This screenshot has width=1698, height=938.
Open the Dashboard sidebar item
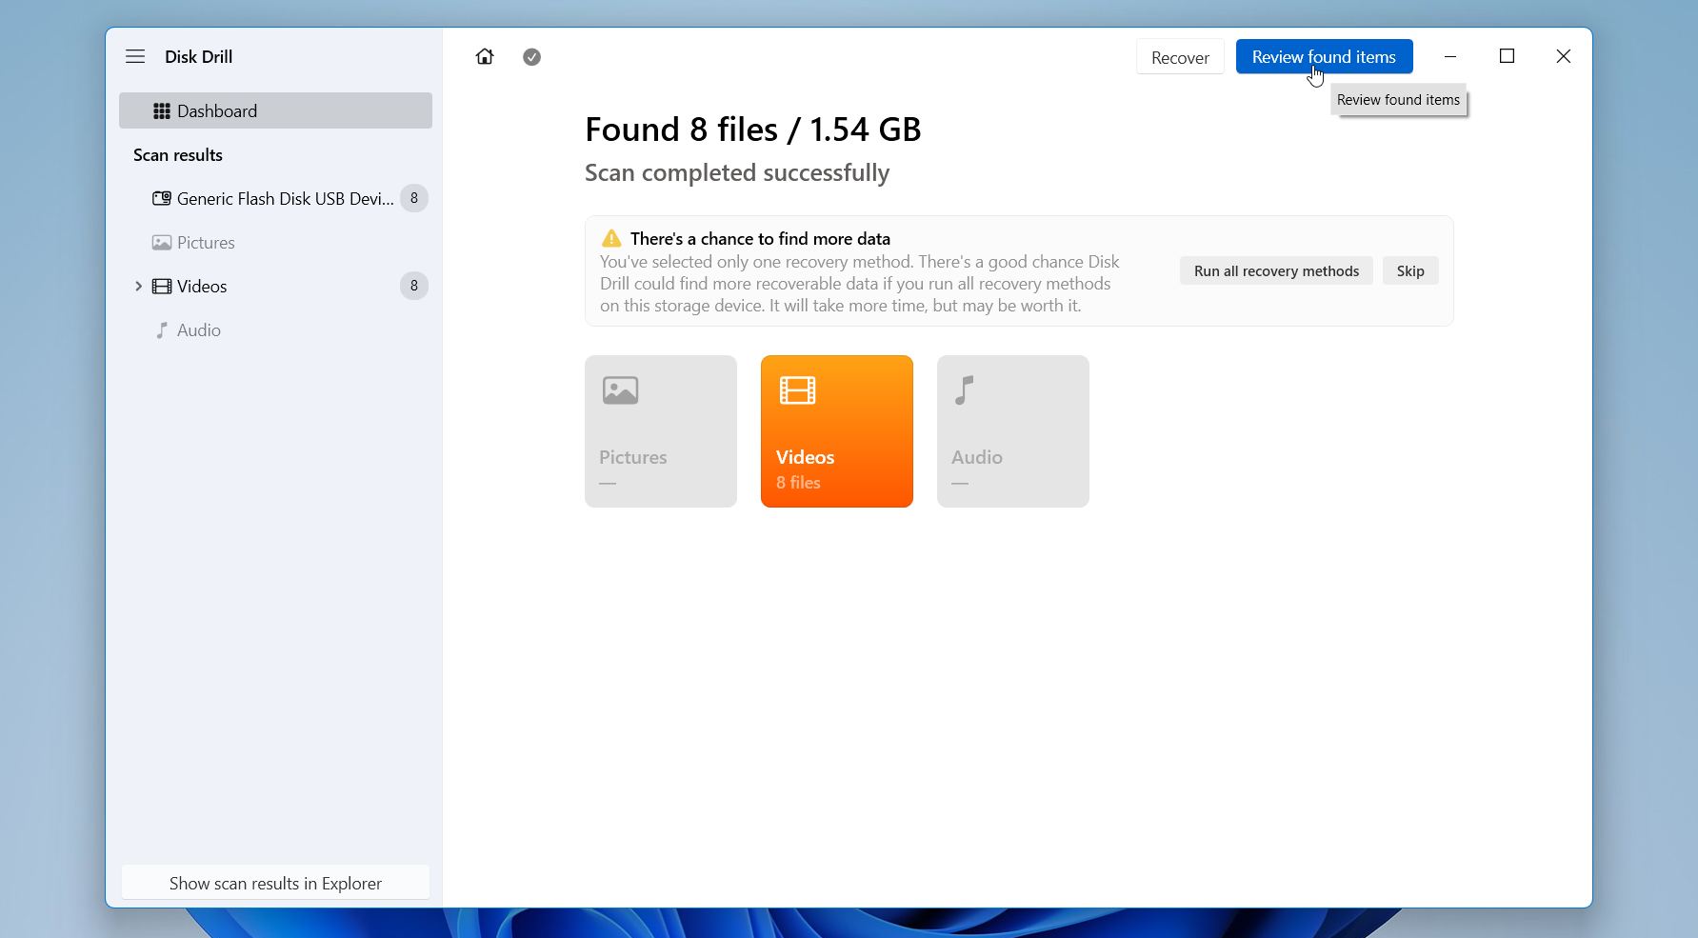(275, 110)
